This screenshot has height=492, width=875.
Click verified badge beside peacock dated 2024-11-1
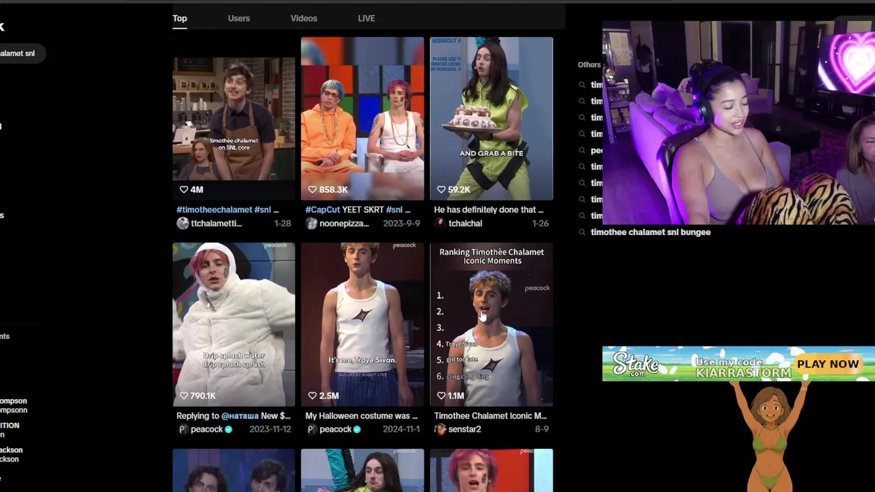click(x=357, y=429)
